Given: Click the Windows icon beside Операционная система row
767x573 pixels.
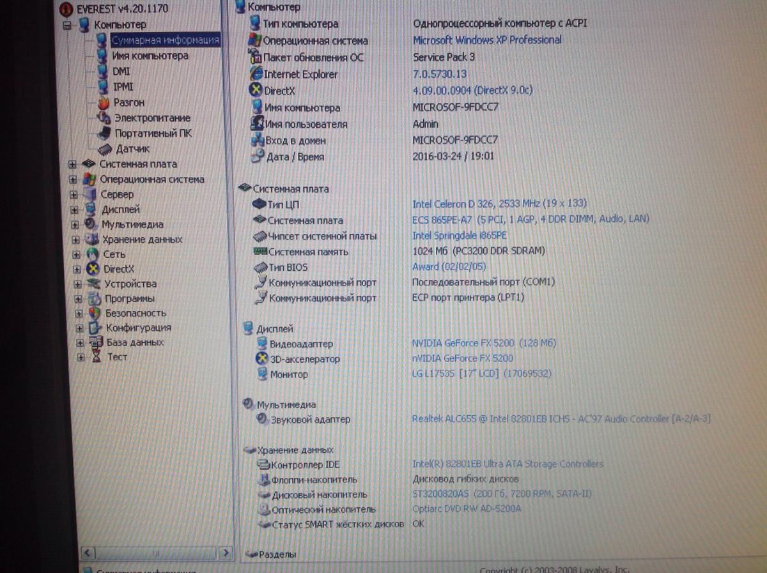Looking at the screenshot, I should pos(255,40).
